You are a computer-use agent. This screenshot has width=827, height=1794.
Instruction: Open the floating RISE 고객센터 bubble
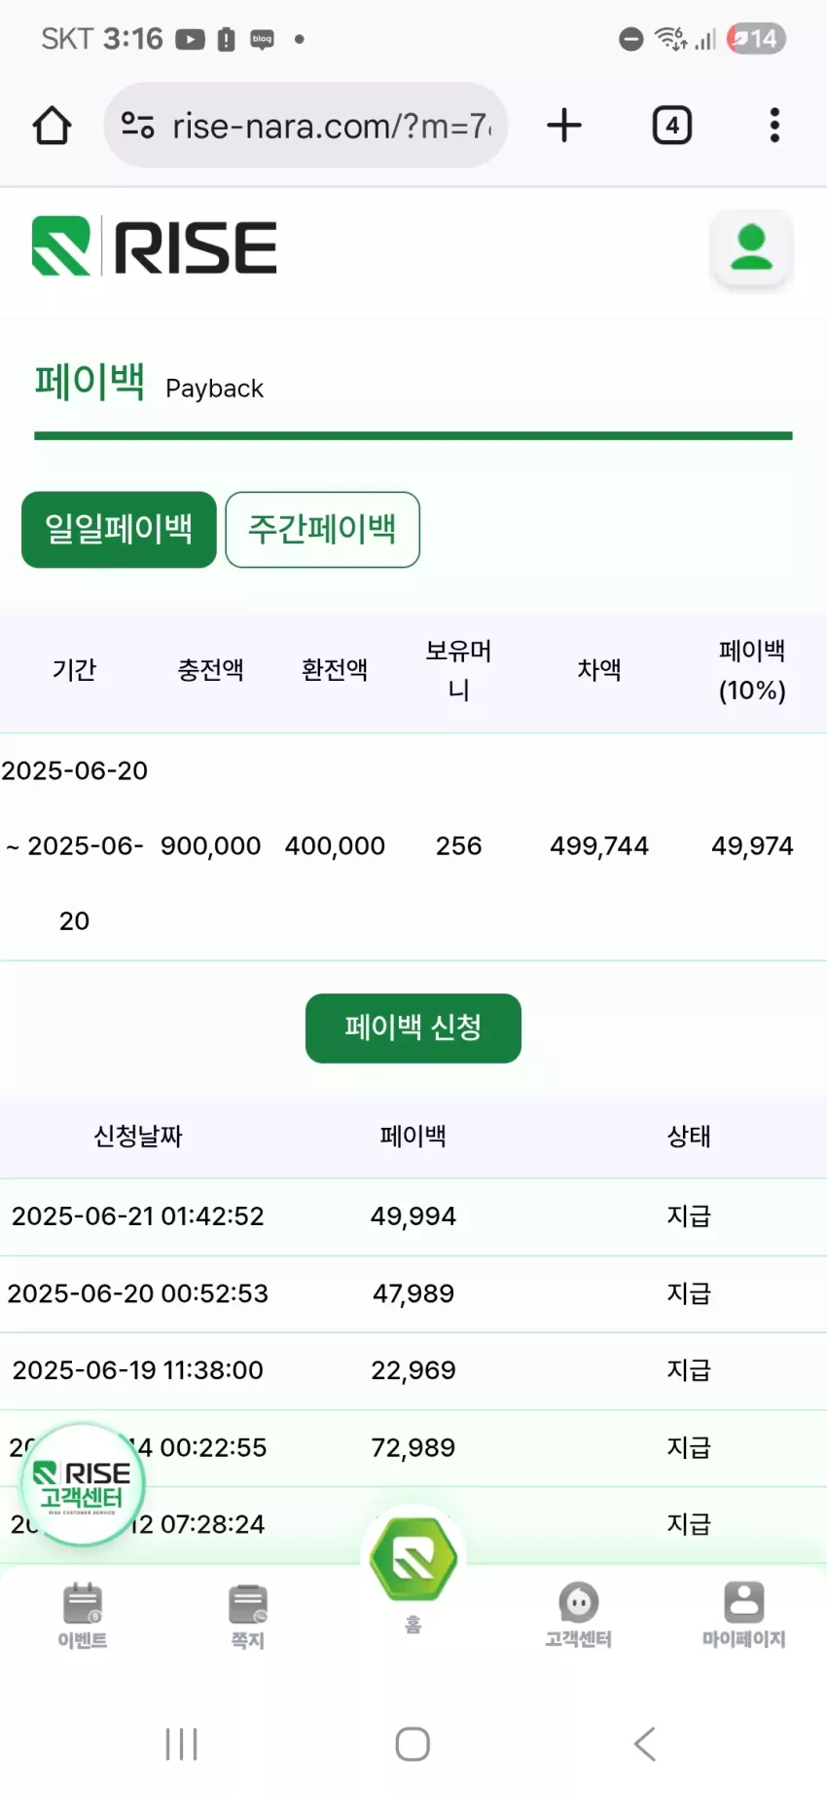click(x=83, y=1484)
